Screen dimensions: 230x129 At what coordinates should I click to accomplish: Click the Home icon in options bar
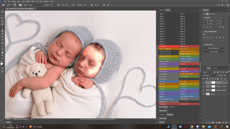[x=3, y=5]
